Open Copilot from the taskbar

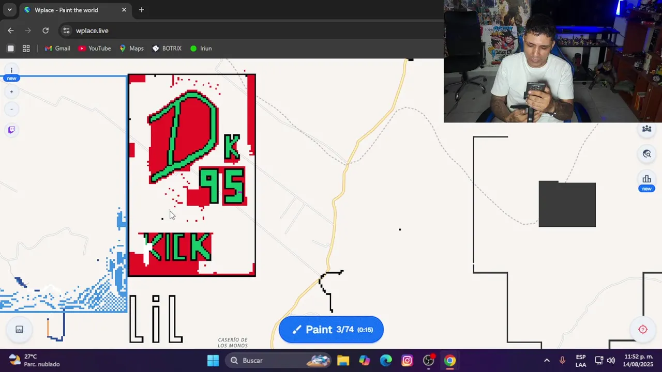(365, 361)
